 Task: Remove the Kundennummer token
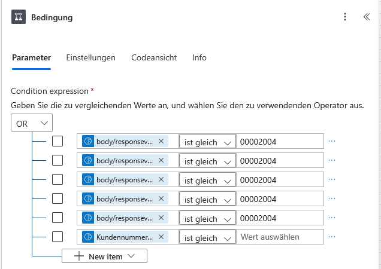(x=161, y=237)
